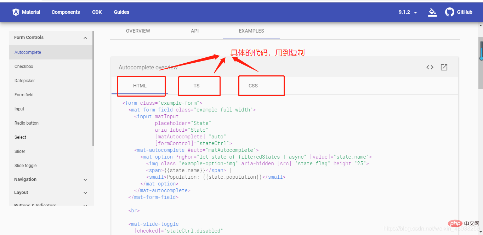Select the EXAMPLES tab
The width and height of the screenshot is (483, 235).
click(x=251, y=31)
